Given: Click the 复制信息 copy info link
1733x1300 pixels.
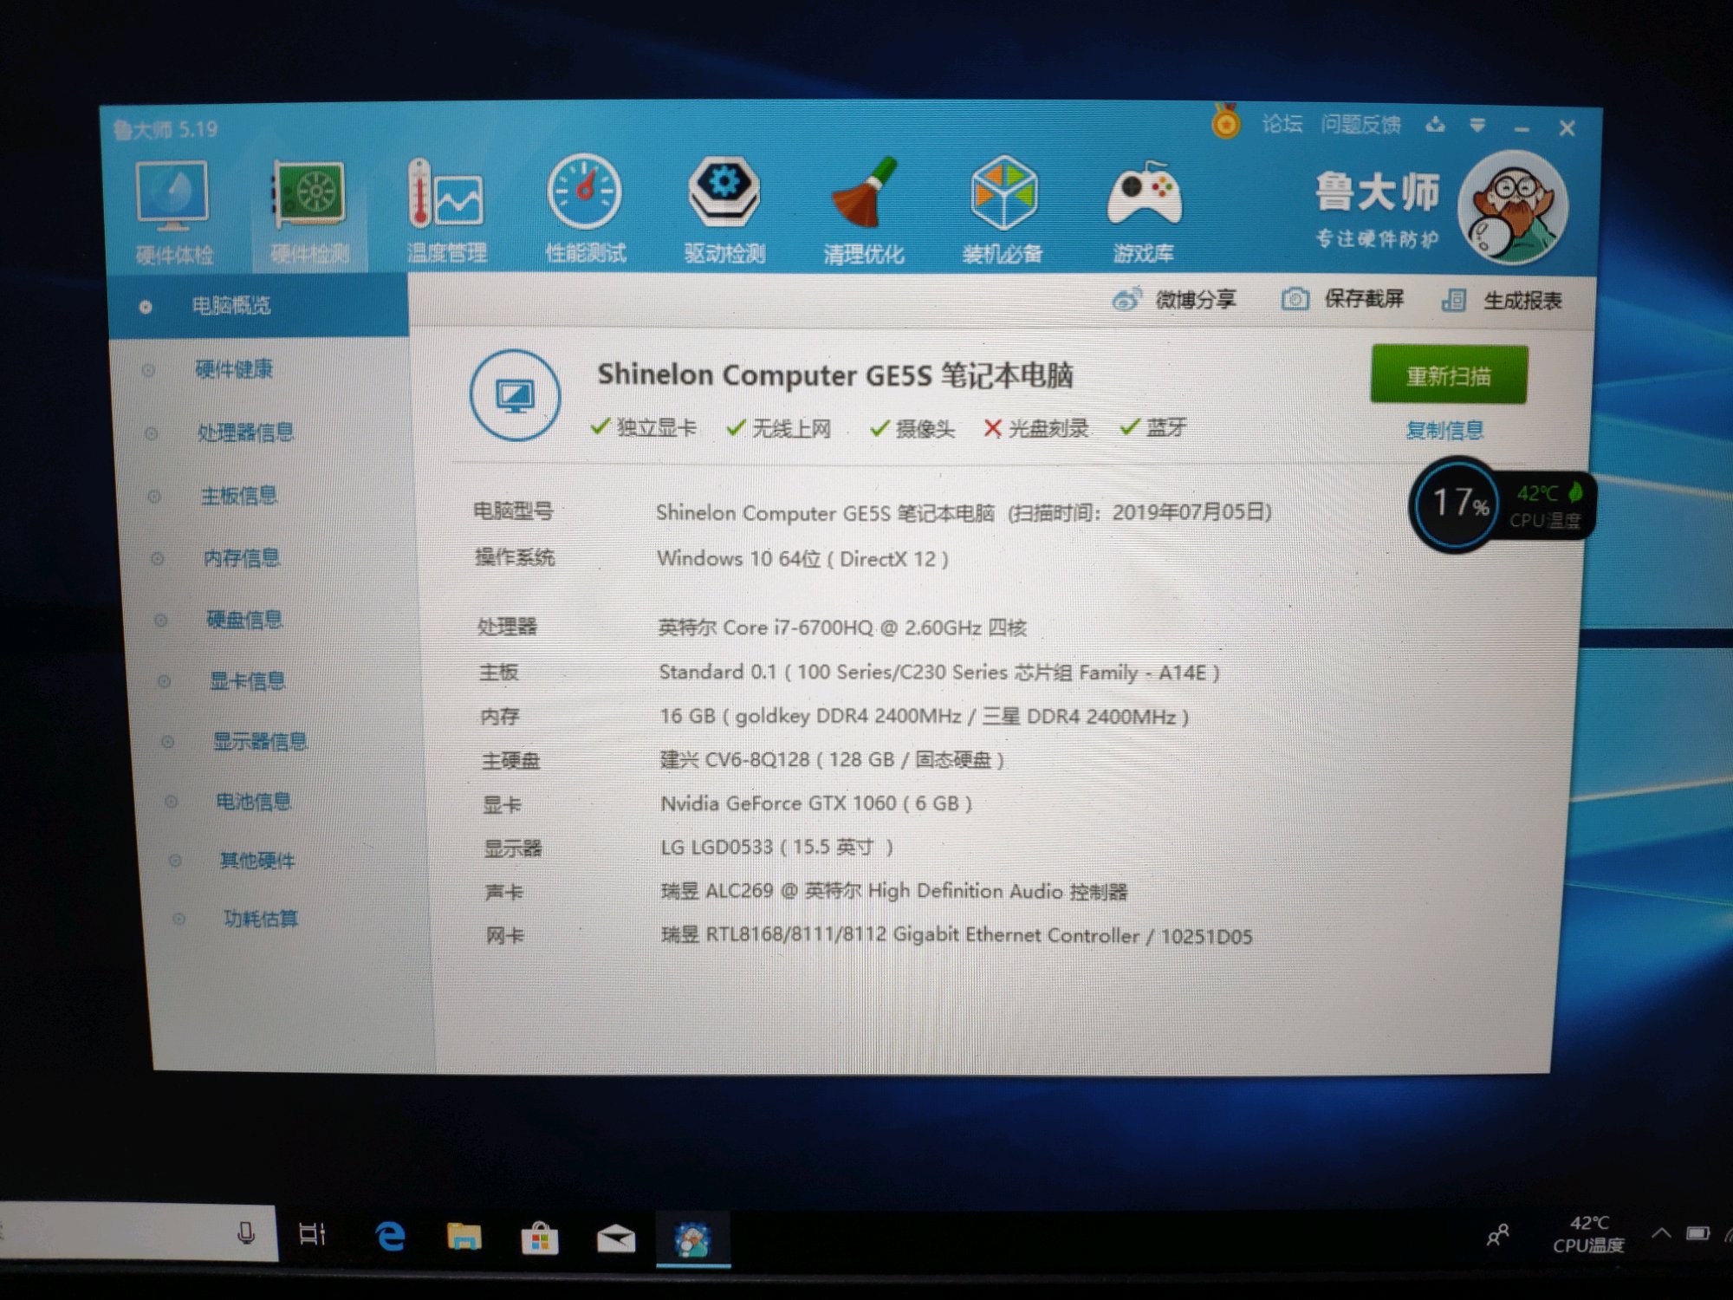Looking at the screenshot, I should pos(1444,430).
